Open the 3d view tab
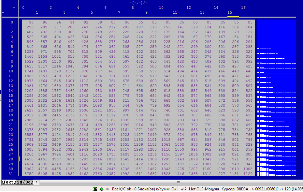The image size is (303, 192). click(29, 182)
